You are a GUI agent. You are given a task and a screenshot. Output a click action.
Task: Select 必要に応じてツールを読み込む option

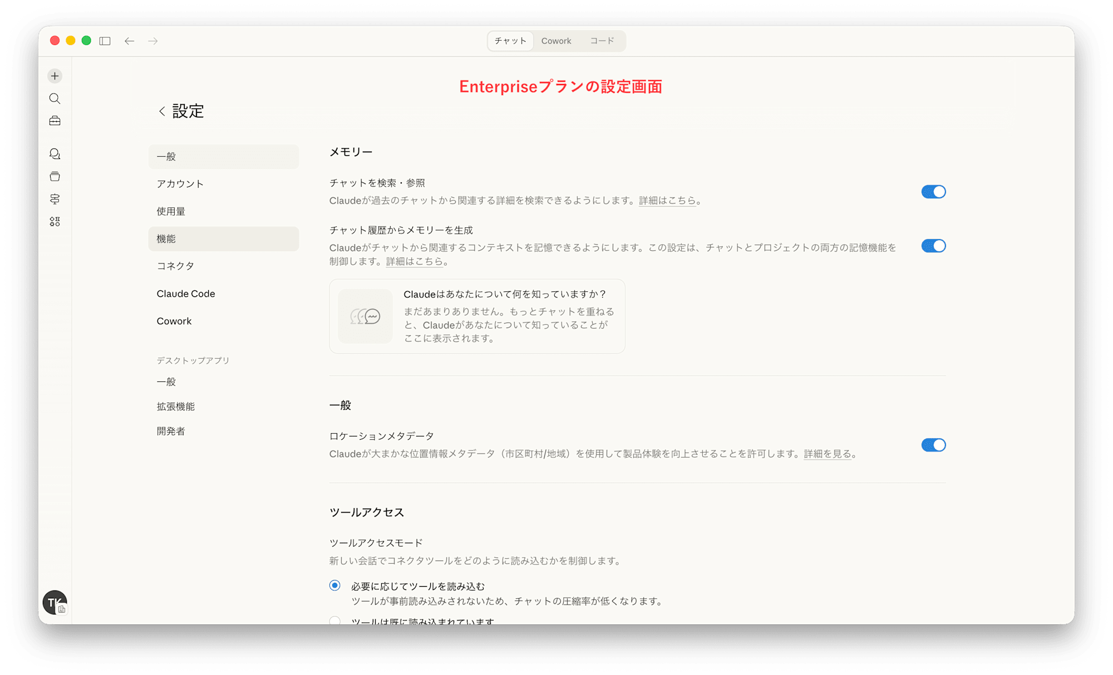[x=334, y=585]
